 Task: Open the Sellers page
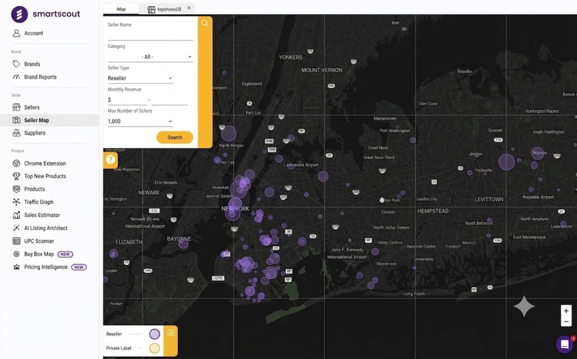pos(32,108)
